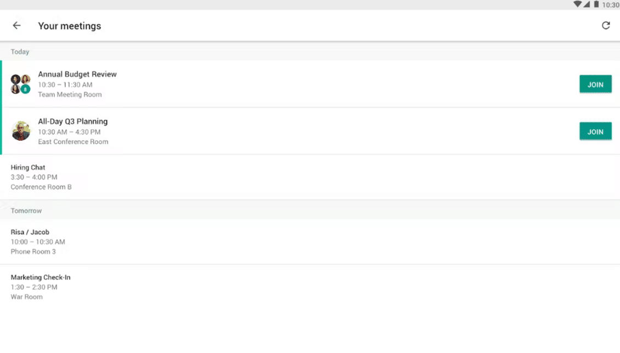The width and height of the screenshot is (620, 353).
Task: Tap the battery status icon
Action: 596,4
